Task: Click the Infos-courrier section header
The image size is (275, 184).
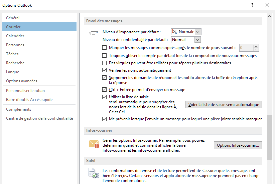Action: tap(173, 130)
